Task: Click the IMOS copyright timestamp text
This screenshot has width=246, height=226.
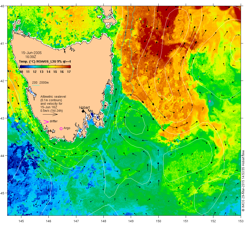Action: 243,181
